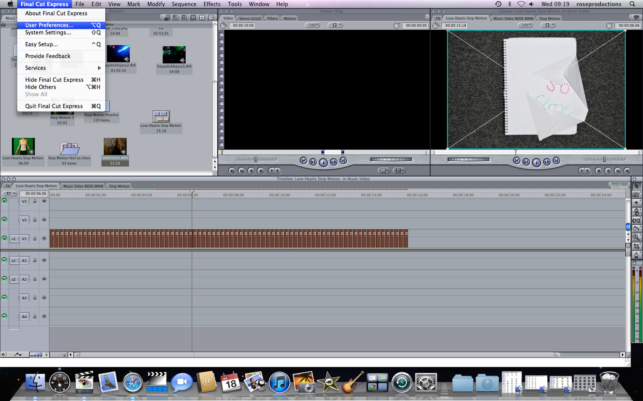
Task: Open Safari from the Dock
Action: (x=133, y=382)
